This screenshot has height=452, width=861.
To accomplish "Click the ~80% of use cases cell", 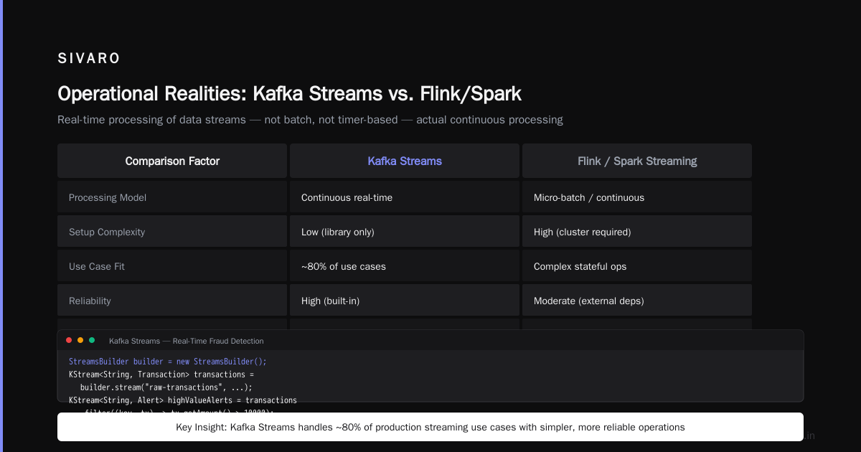I will pos(405,266).
